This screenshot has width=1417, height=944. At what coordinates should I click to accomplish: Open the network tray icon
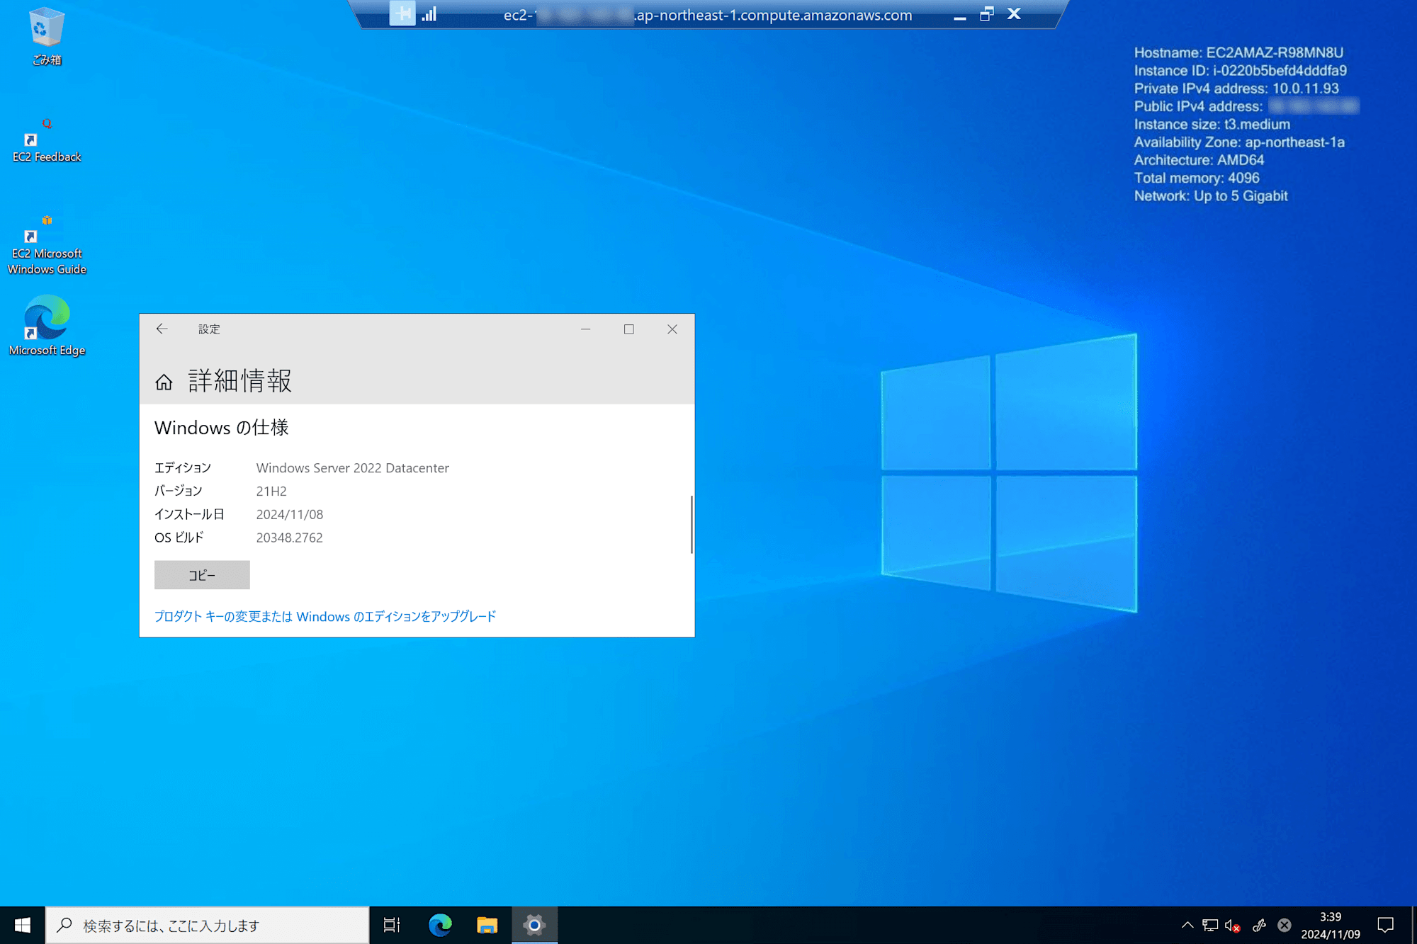click(1210, 925)
